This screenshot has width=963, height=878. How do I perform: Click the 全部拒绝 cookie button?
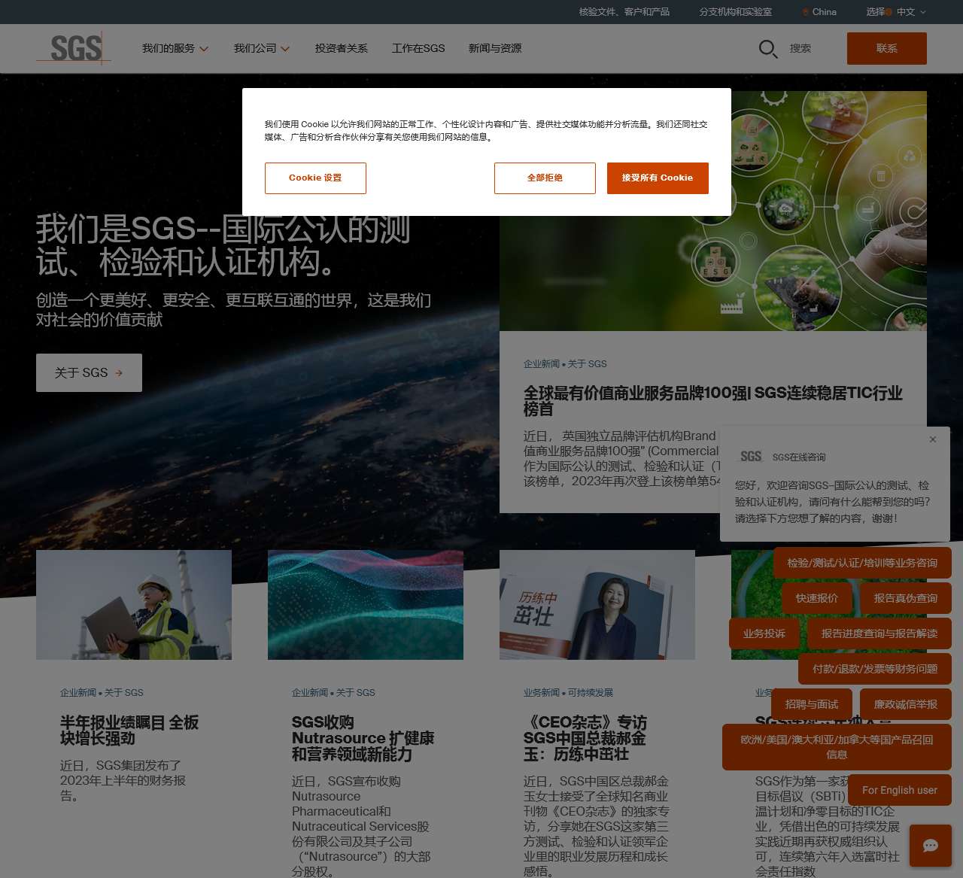point(545,178)
